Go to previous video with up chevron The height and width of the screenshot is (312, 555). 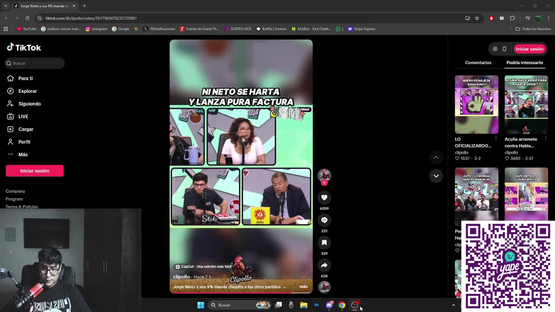(x=436, y=157)
